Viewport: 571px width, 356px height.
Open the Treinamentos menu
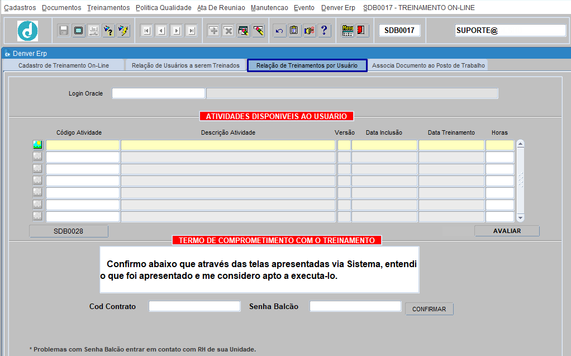(108, 8)
